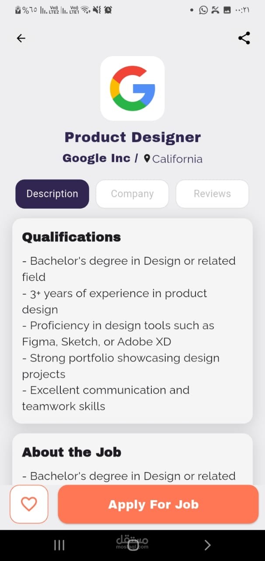The image size is (265, 561).
Task: Tap the WhatsApp notification icon
Action: [203, 10]
